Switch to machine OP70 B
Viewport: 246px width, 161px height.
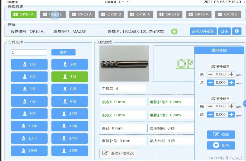click(x=228, y=14)
